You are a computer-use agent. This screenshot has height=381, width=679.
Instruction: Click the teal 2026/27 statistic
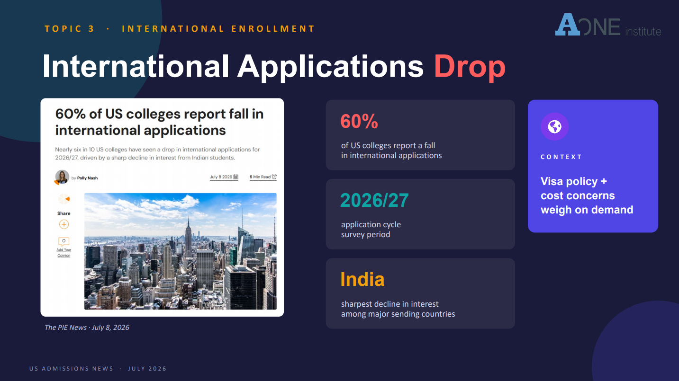(x=374, y=201)
